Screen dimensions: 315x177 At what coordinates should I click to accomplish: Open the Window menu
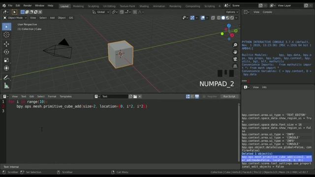point(39,5)
